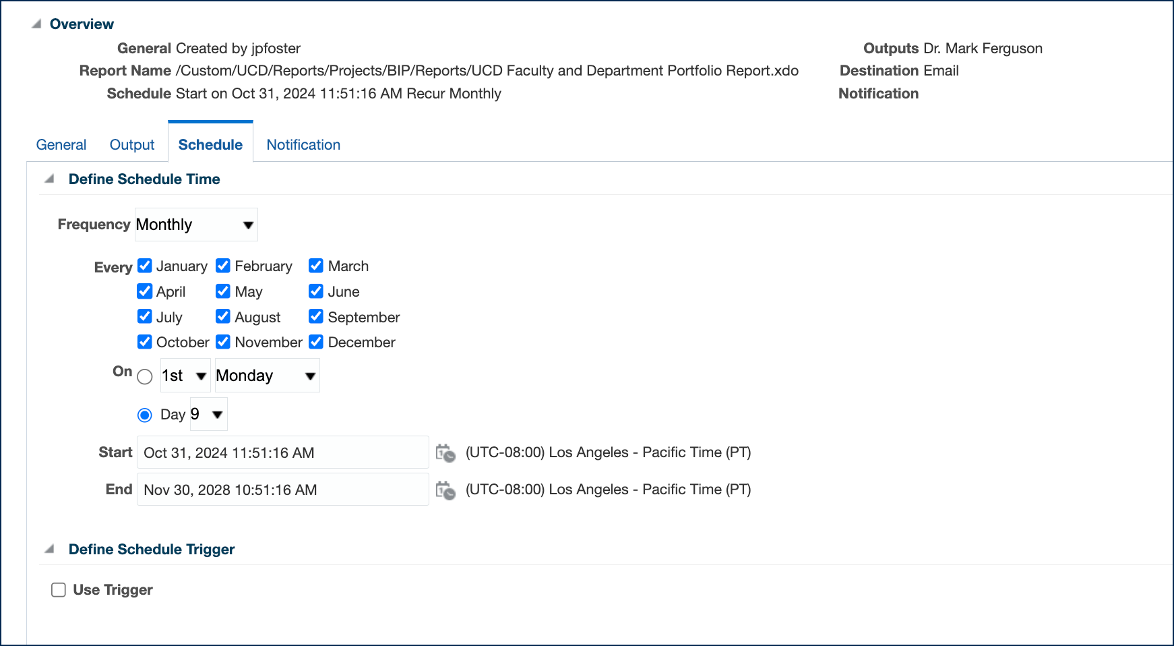This screenshot has height=646, width=1174.
Task: Switch to the General tab
Action: pyautogui.click(x=61, y=145)
